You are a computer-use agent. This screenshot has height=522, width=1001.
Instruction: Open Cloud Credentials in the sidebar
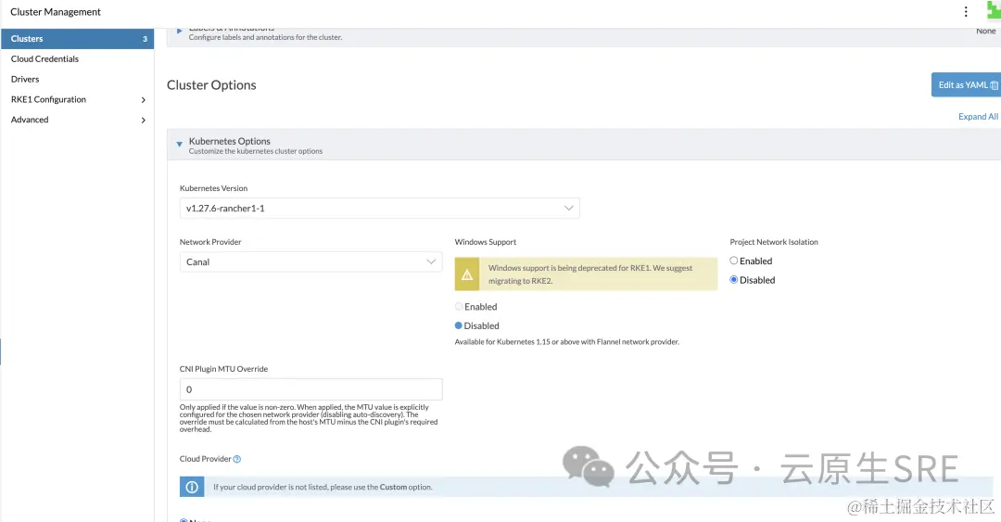click(x=44, y=58)
